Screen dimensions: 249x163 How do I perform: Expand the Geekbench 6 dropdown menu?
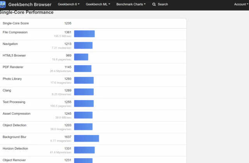click(69, 4)
